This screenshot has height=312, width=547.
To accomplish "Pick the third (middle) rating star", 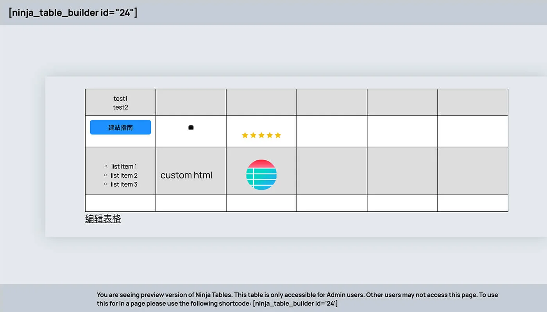I will (x=261, y=135).
